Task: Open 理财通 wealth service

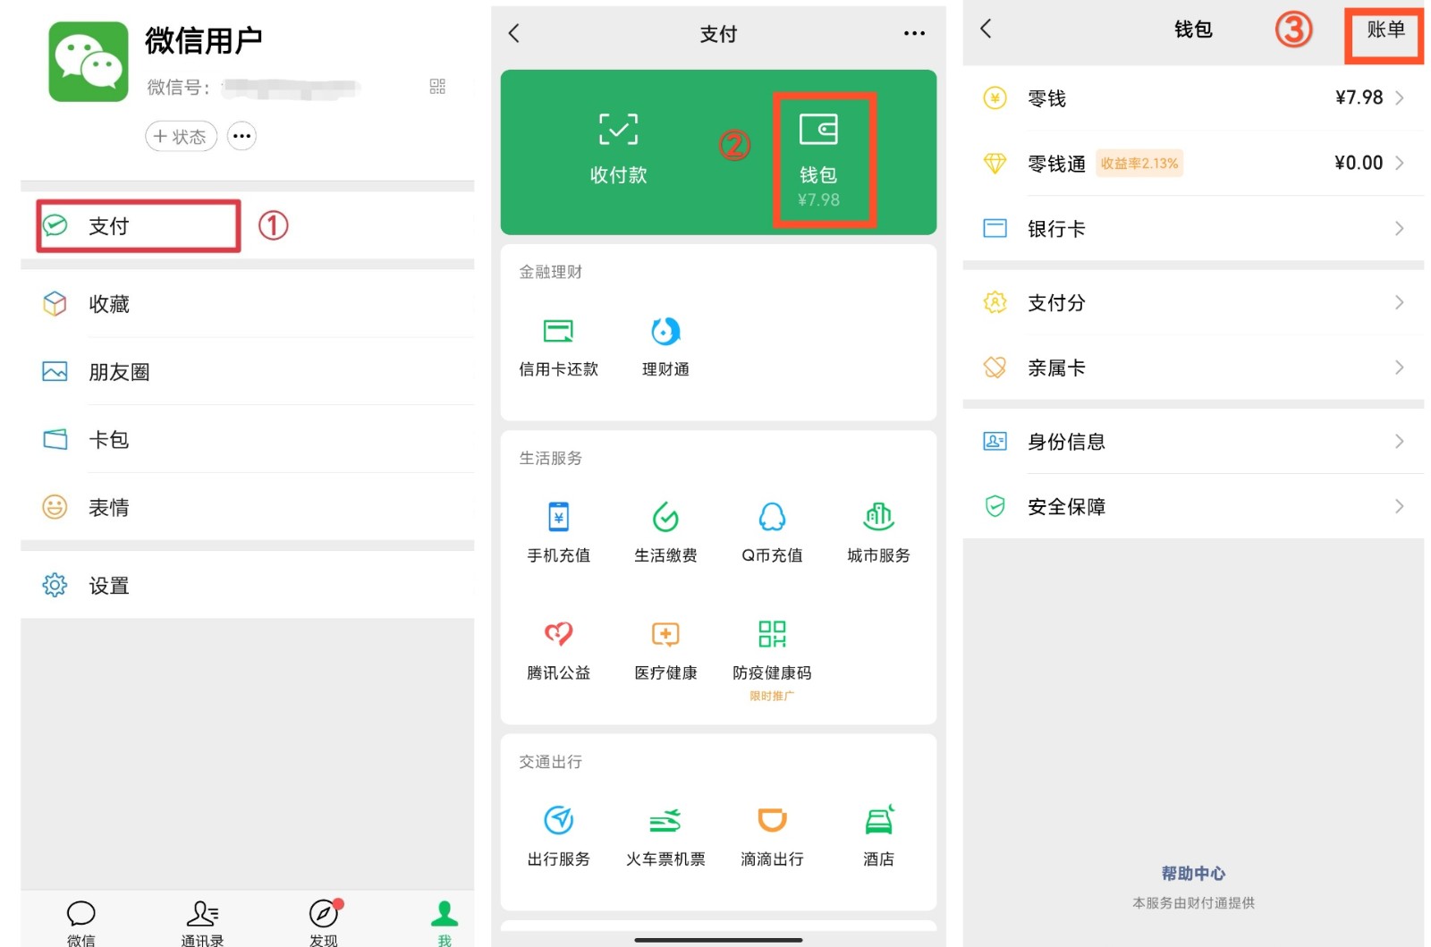Action: 665,348
